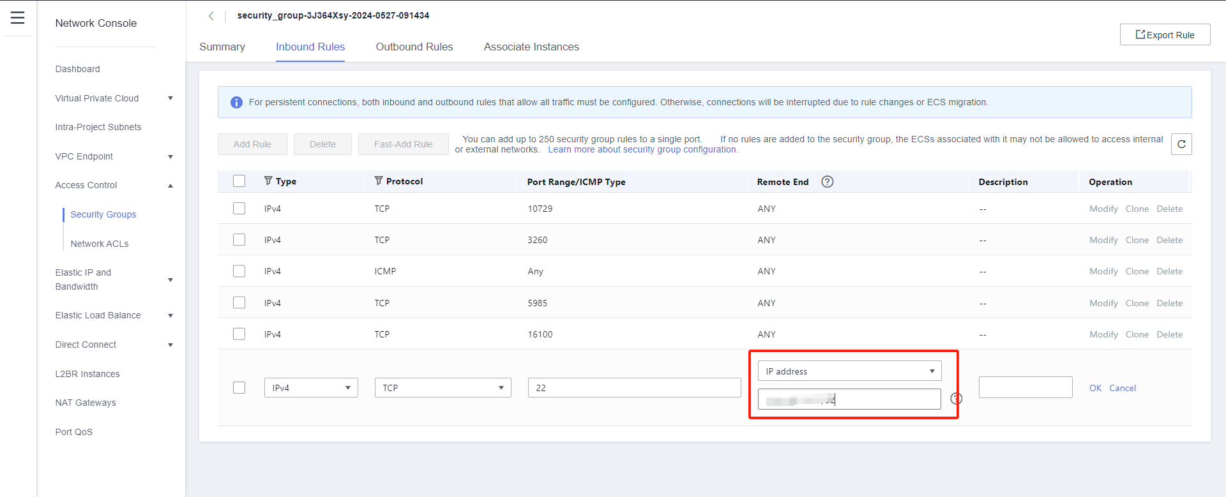Click the Add Rule button
This screenshot has width=1226, height=497.
click(252, 144)
